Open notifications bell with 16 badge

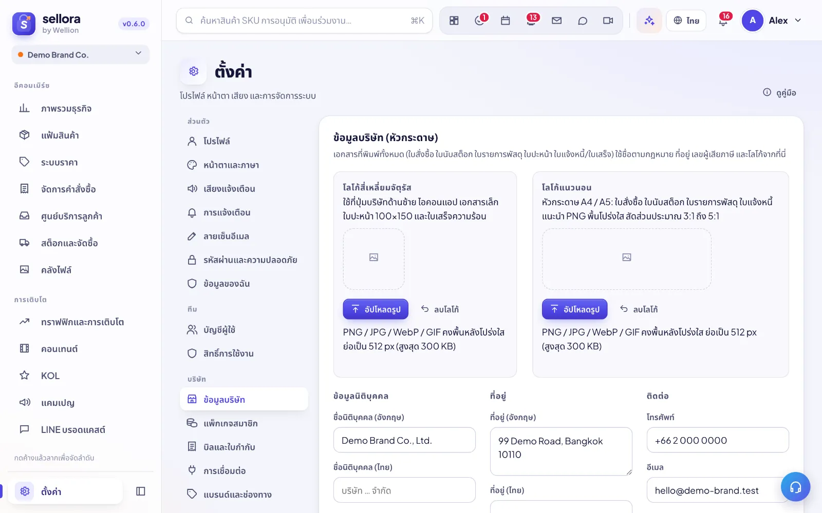(x=723, y=21)
